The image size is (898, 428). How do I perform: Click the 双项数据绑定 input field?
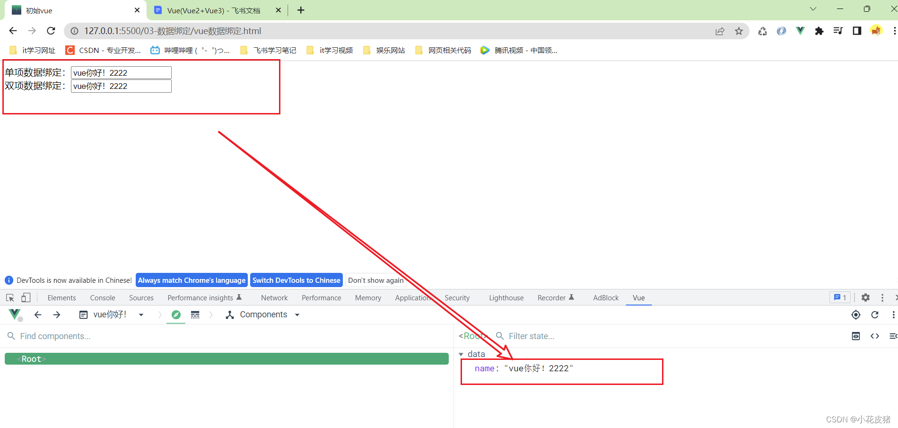pyautogui.click(x=121, y=86)
